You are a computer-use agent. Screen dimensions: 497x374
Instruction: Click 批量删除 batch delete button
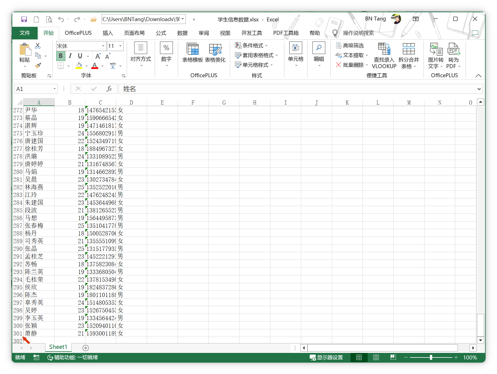(x=351, y=65)
